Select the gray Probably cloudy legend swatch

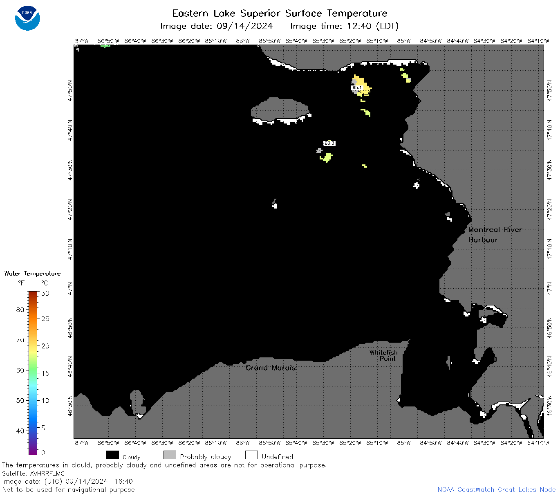coord(170,455)
